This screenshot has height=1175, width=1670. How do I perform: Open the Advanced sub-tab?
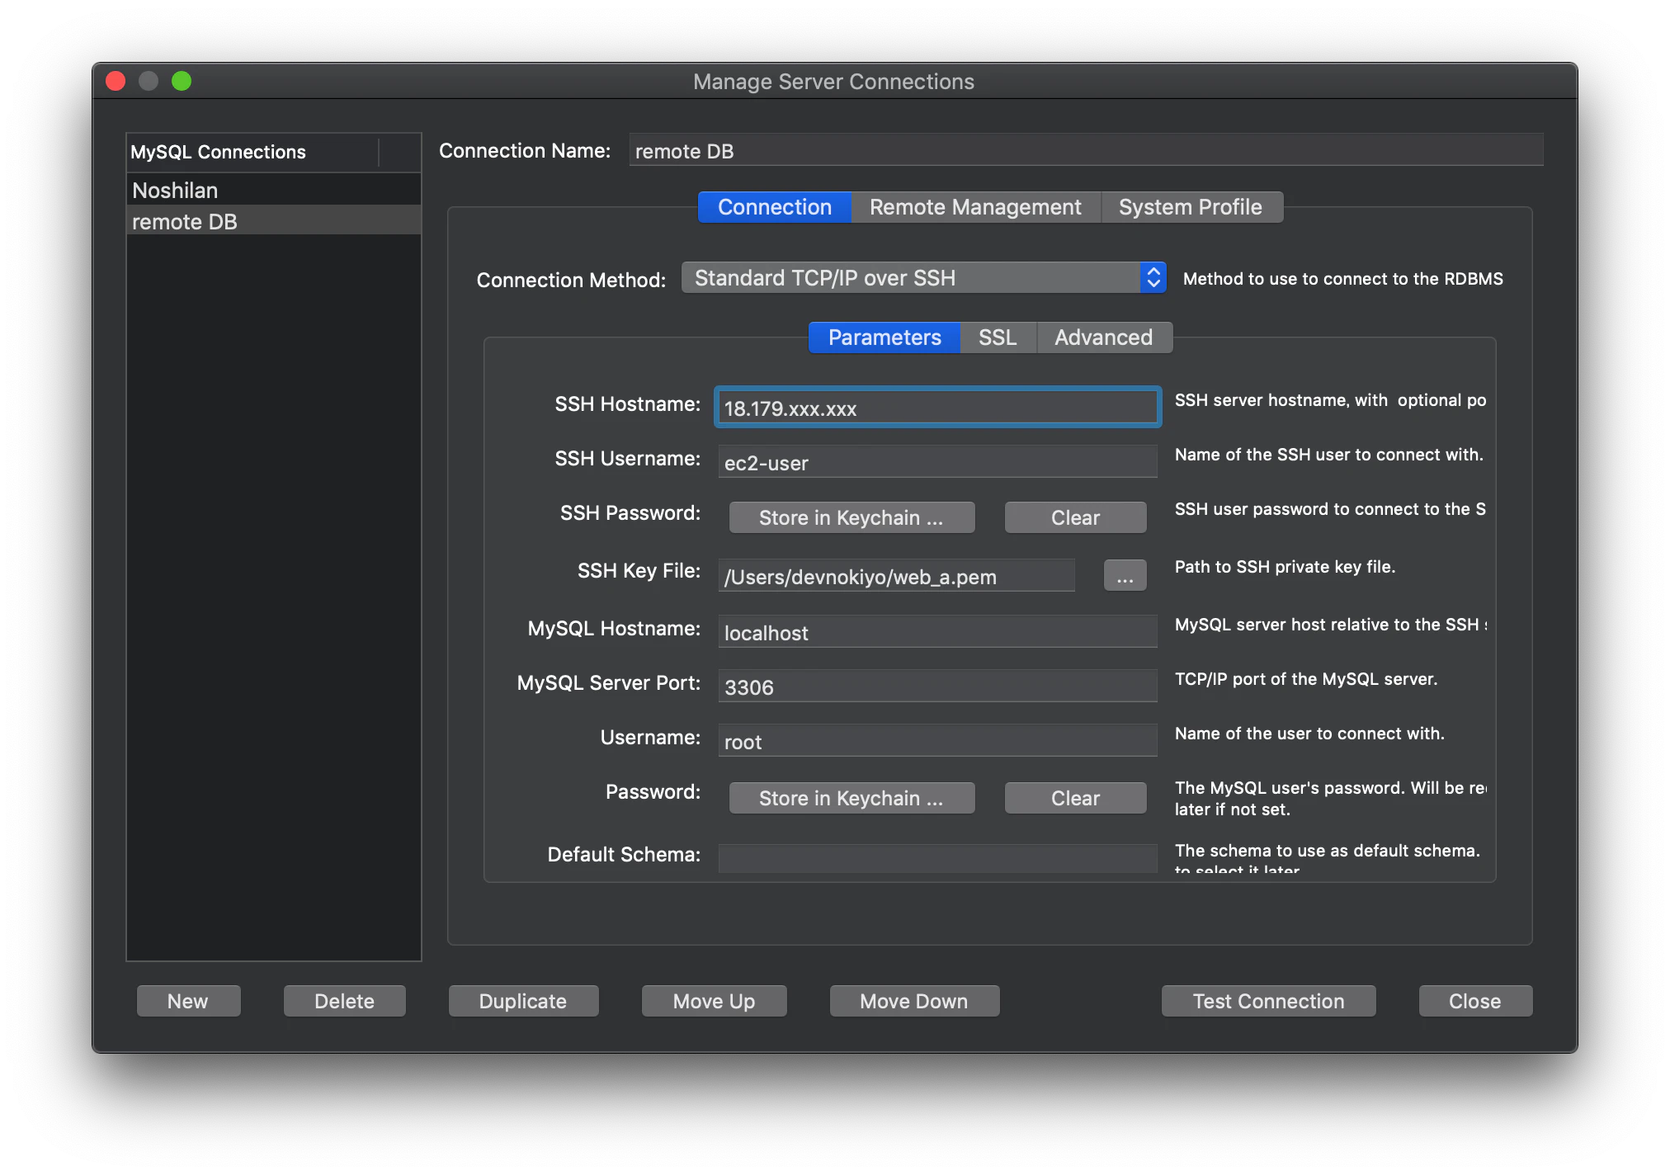(1103, 337)
